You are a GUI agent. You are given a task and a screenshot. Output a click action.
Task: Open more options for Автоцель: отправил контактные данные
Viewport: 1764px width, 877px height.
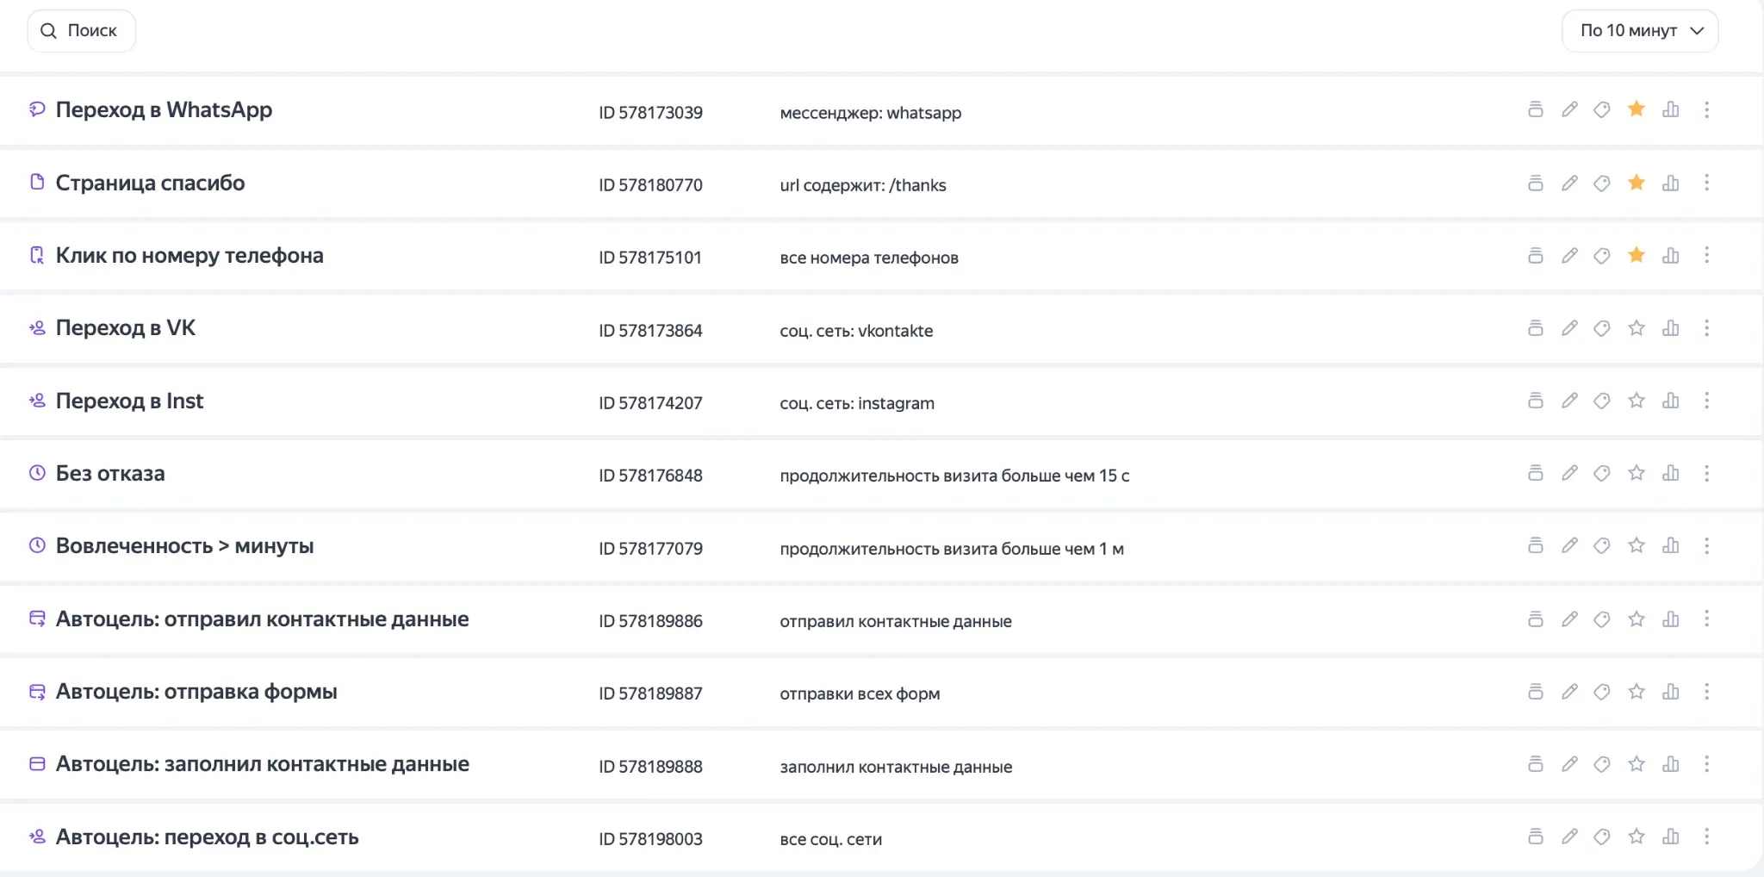(1706, 619)
